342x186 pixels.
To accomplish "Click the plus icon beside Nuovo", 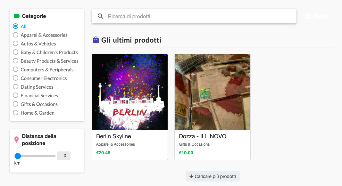I will pos(308,16).
